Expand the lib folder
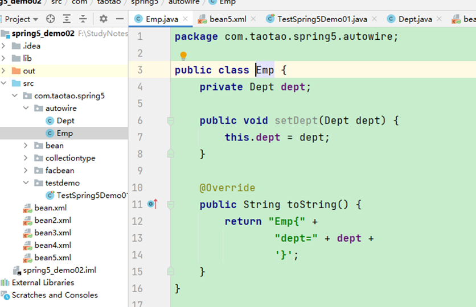 click(3, 58)
